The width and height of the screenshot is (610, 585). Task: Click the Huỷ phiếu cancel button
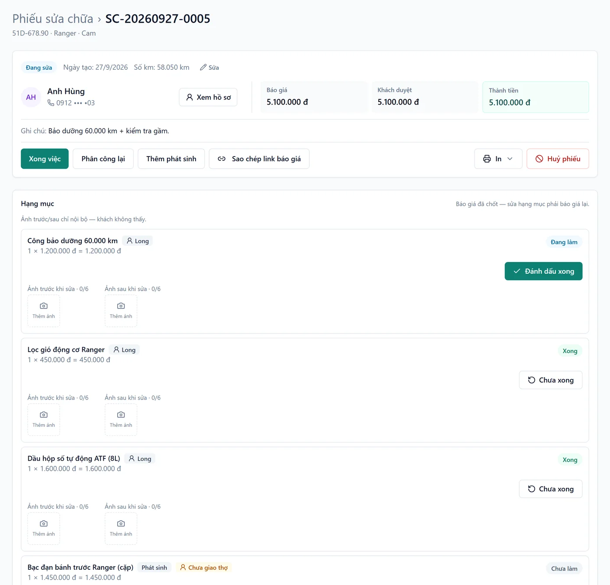click(558, 159)
